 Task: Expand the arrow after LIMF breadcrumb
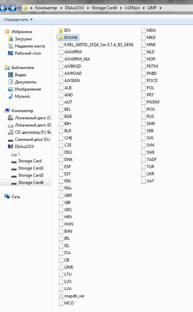point(160,8)
